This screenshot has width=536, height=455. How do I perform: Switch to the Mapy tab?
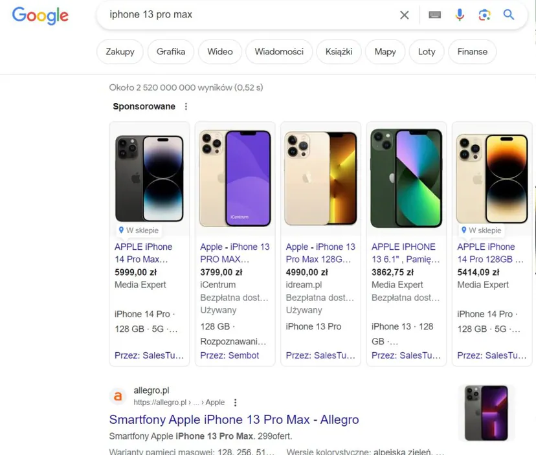click(385, 52)
